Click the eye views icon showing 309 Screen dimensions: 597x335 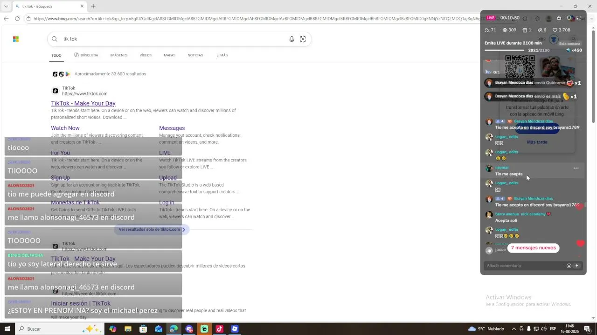click(x=505, y=30)
